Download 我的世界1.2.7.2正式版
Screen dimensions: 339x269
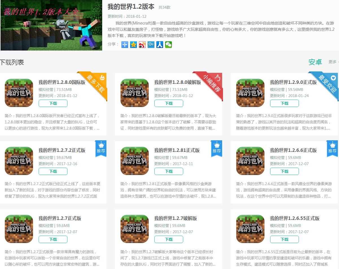click(x=53, y=171)
